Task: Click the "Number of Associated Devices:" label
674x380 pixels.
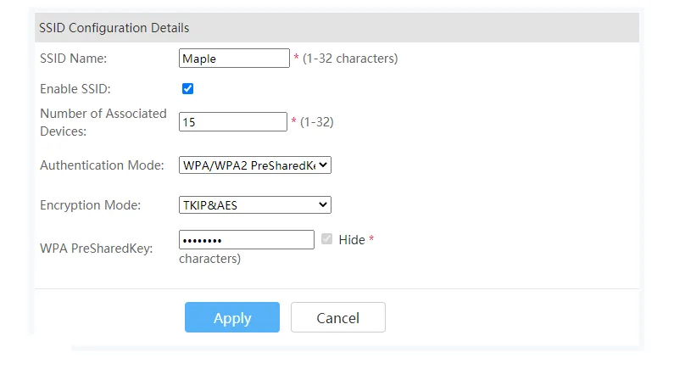Action: (103, 122)
